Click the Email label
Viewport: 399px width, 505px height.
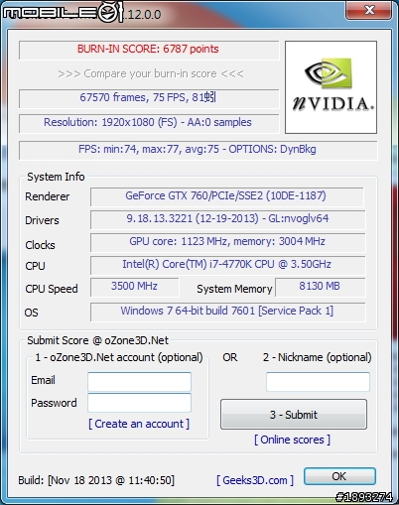point(43,380)
